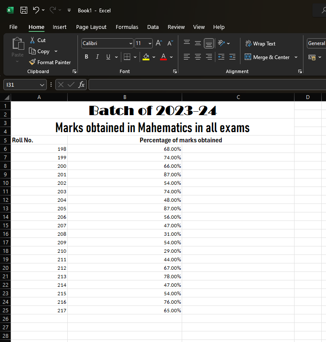Select column B header

(125, 97)
